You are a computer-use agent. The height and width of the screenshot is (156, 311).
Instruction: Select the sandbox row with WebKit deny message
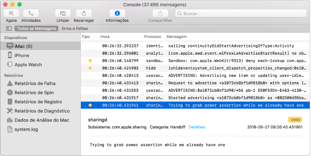click(195, 61)
